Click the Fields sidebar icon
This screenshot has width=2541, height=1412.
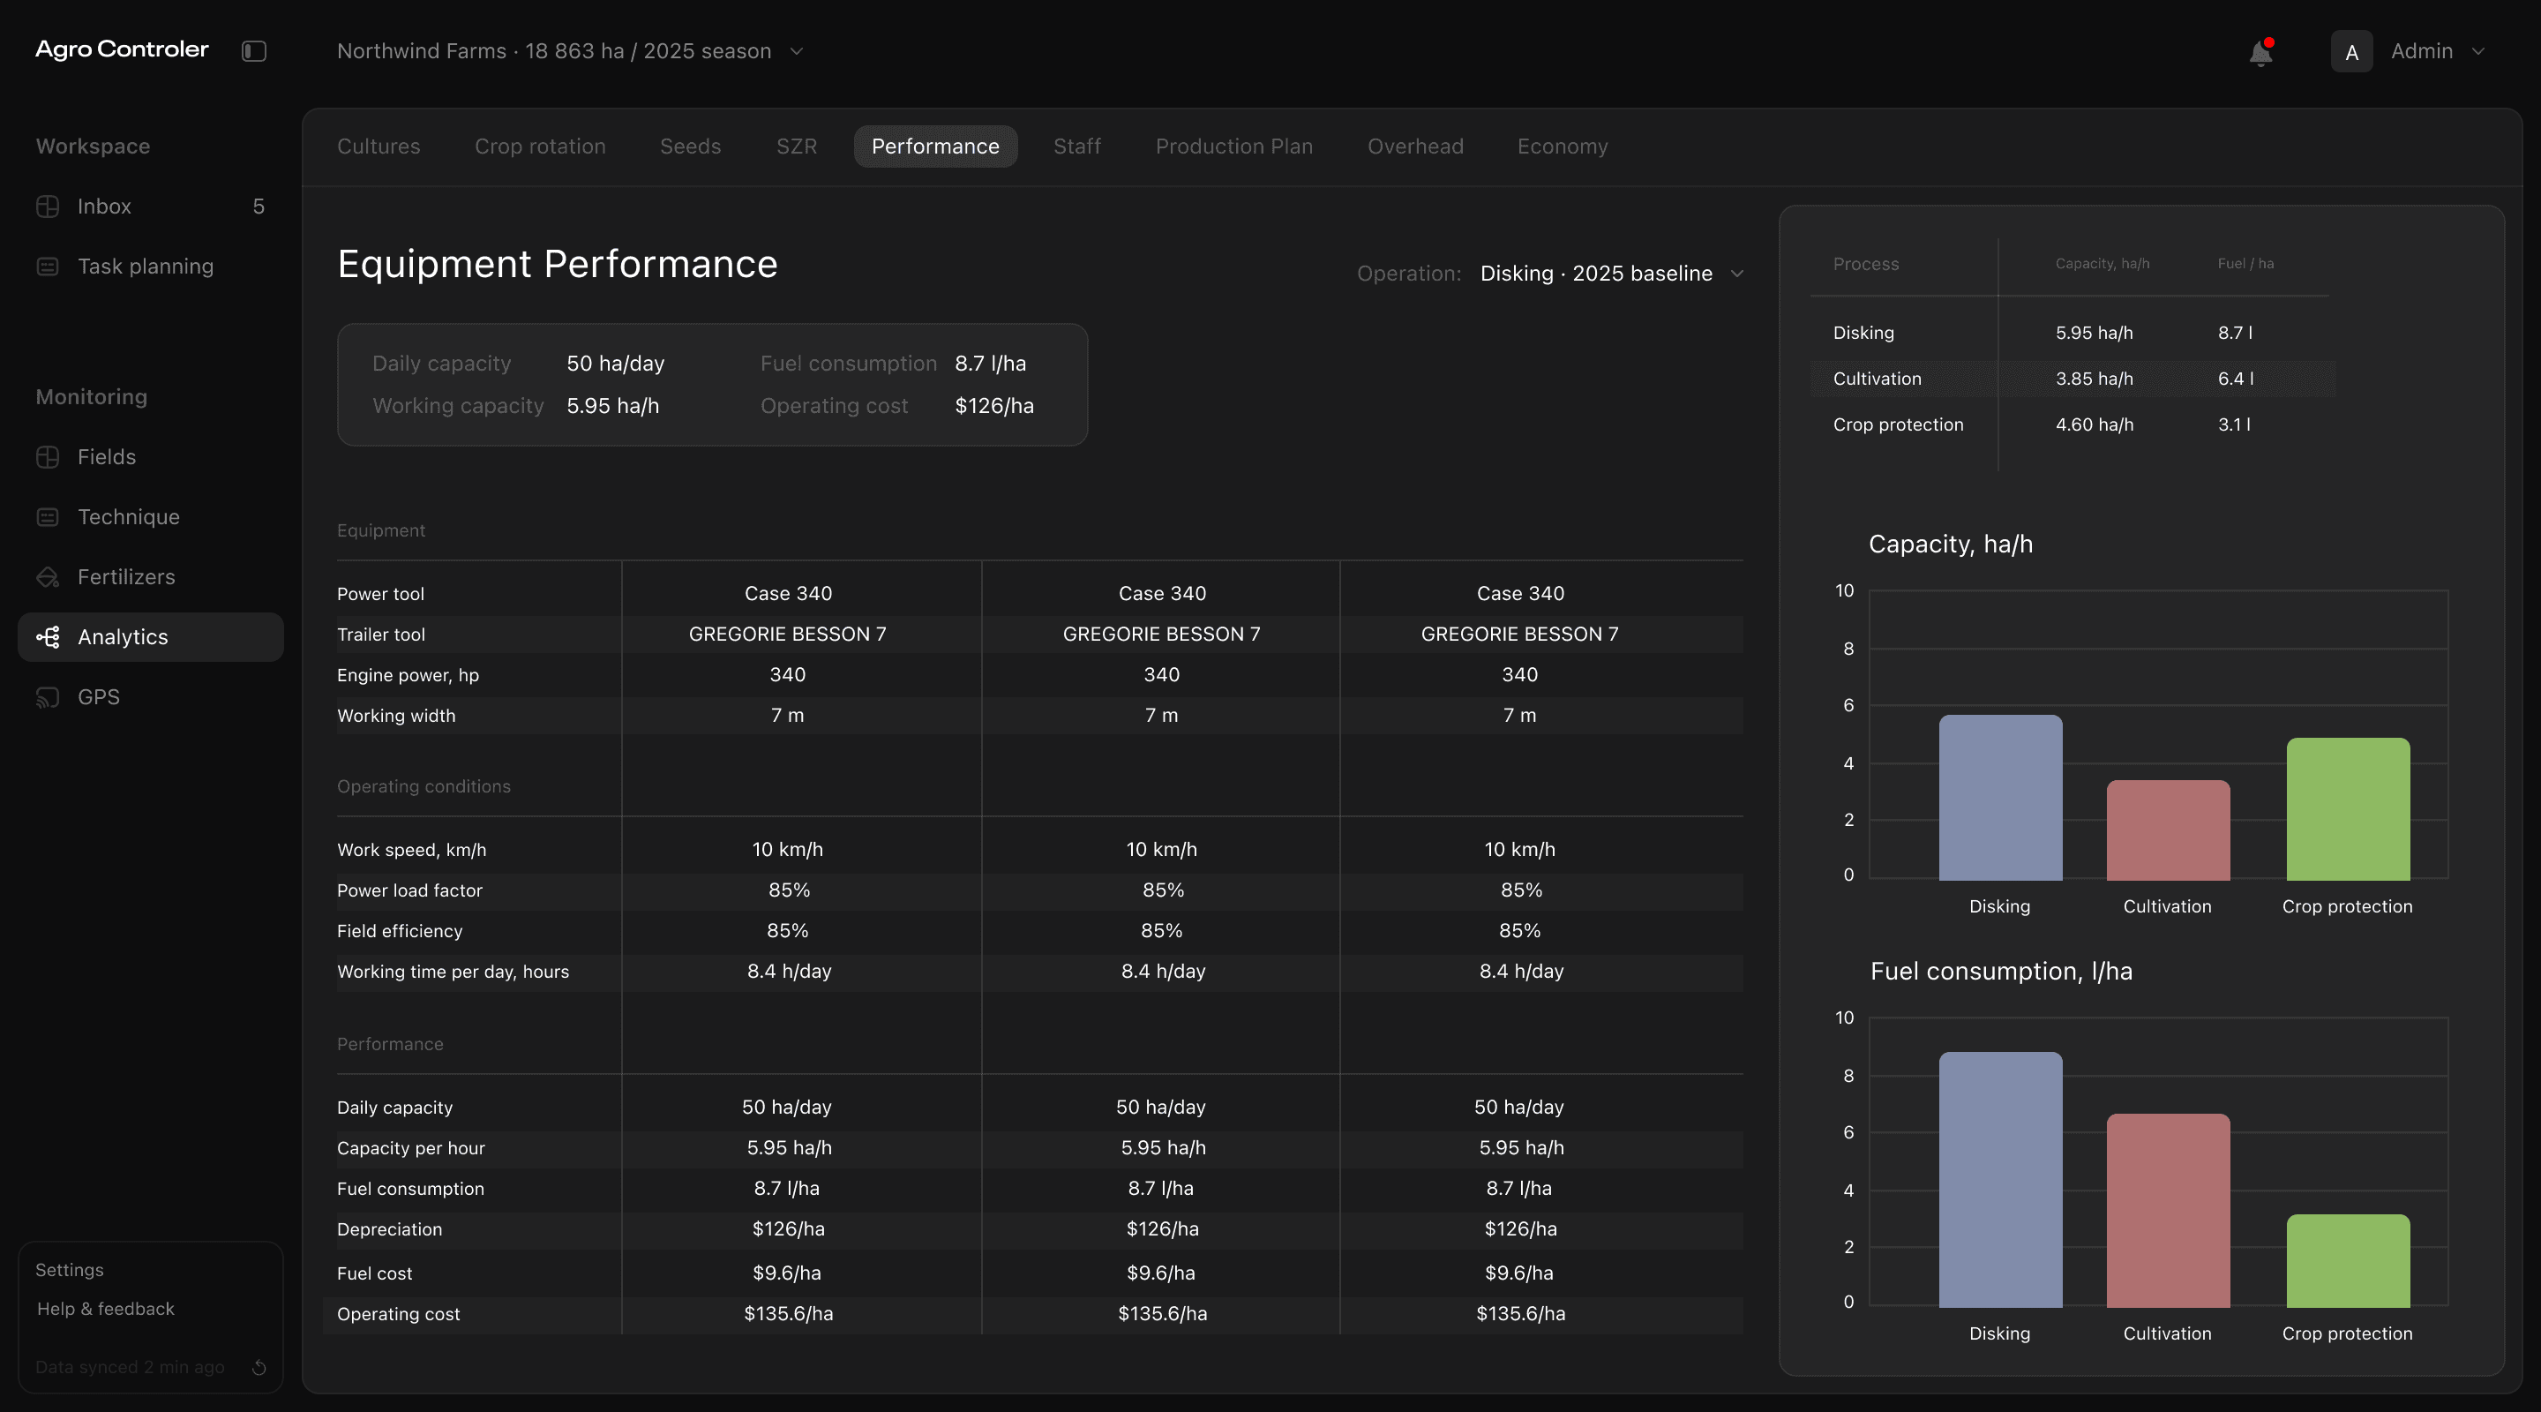click(48, 457)
